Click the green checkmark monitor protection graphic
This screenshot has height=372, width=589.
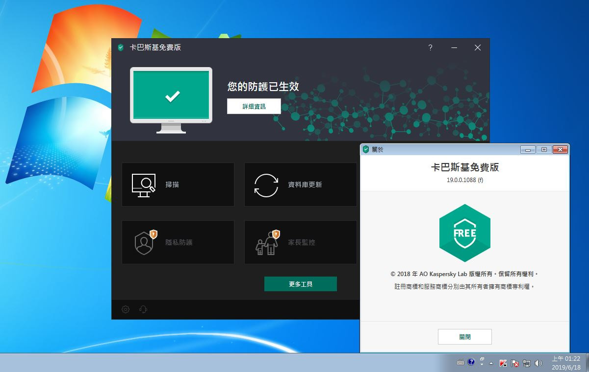click(171, 96)
